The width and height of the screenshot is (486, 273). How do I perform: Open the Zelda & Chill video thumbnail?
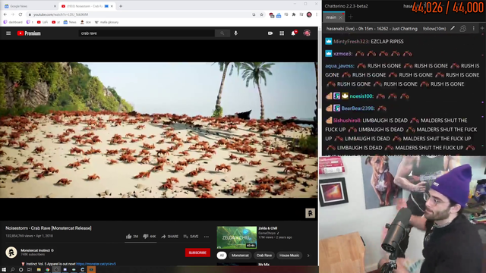pyautogui.click(x=236, y=237)
